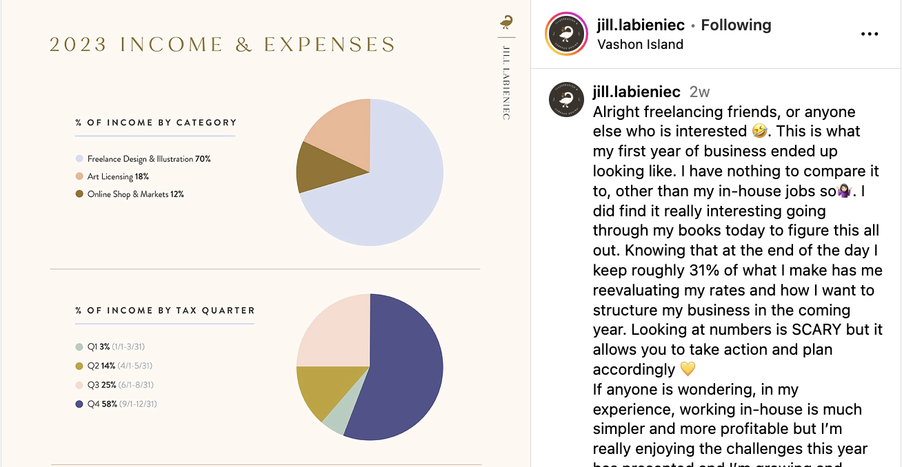Click the Q2 14% olive legend dot
The width and height of the screenshot is (902, 467).
(x=78, y=366)
